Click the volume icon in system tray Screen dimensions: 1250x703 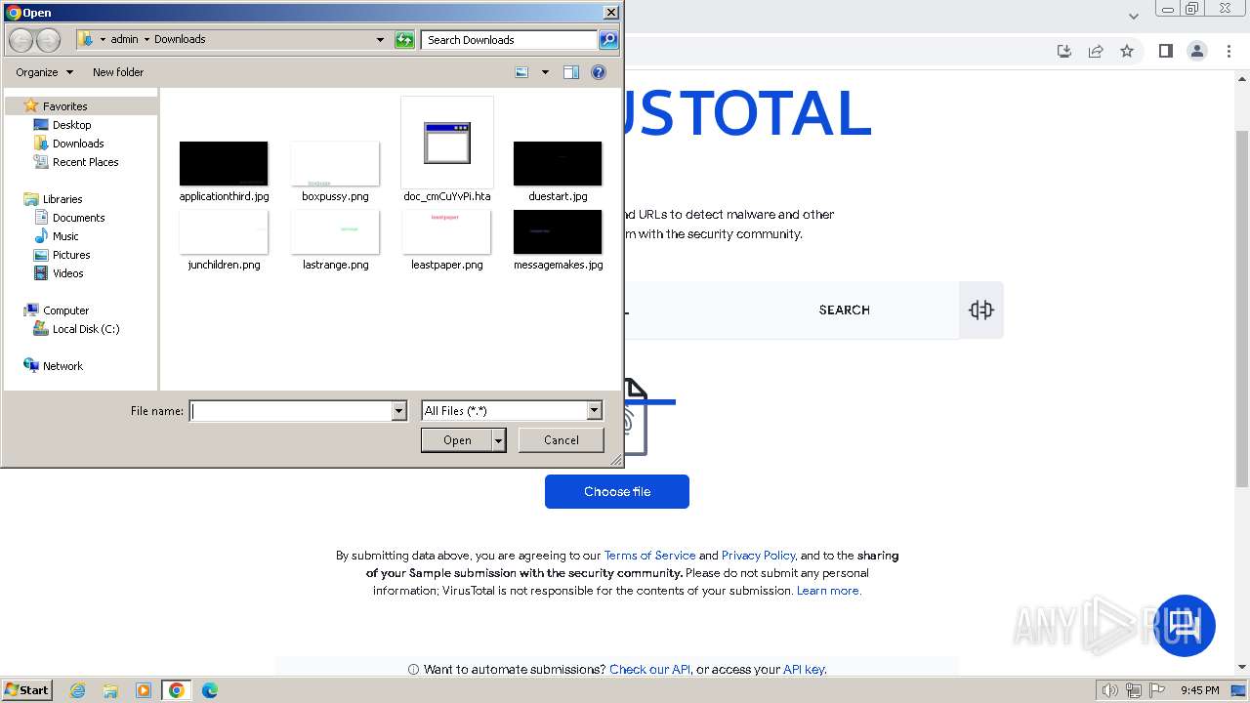coord(1110,690)
